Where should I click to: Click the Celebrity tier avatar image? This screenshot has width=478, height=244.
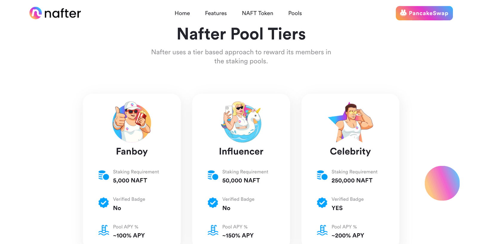point(350,122)
